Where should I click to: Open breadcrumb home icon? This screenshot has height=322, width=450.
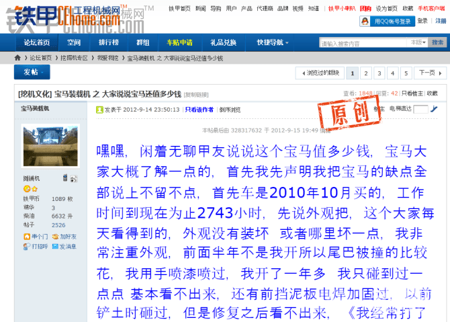point(17,58)
